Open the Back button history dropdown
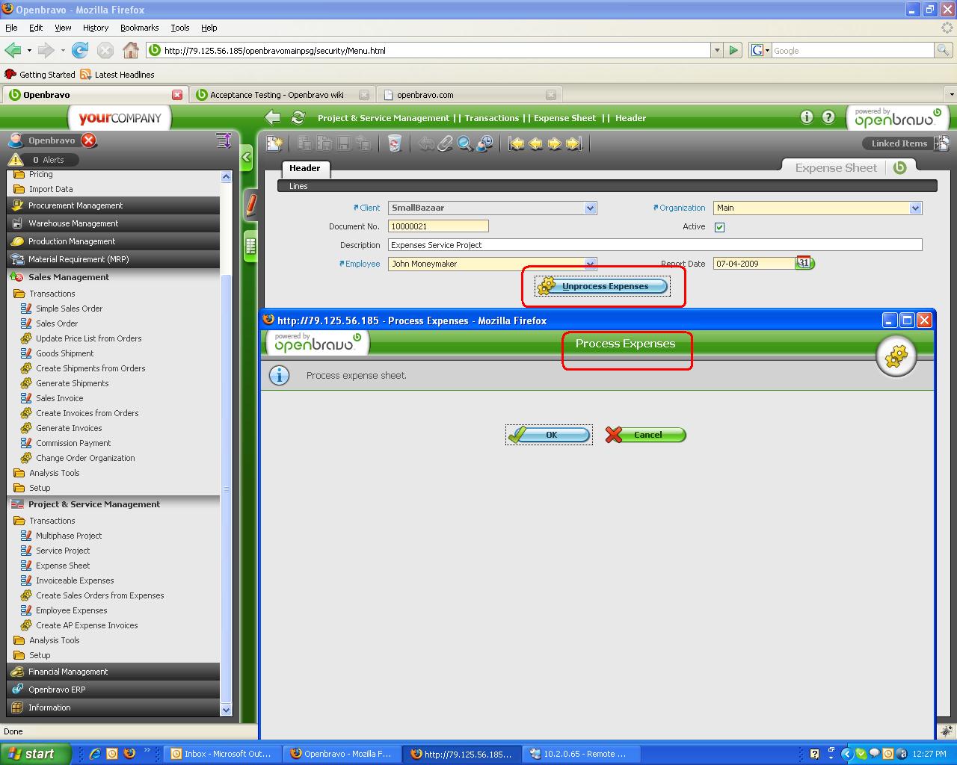This screenshot has height=765, width=957. coord(29,50)
